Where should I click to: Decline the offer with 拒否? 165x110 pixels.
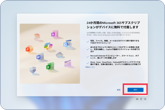pos(119,90)
